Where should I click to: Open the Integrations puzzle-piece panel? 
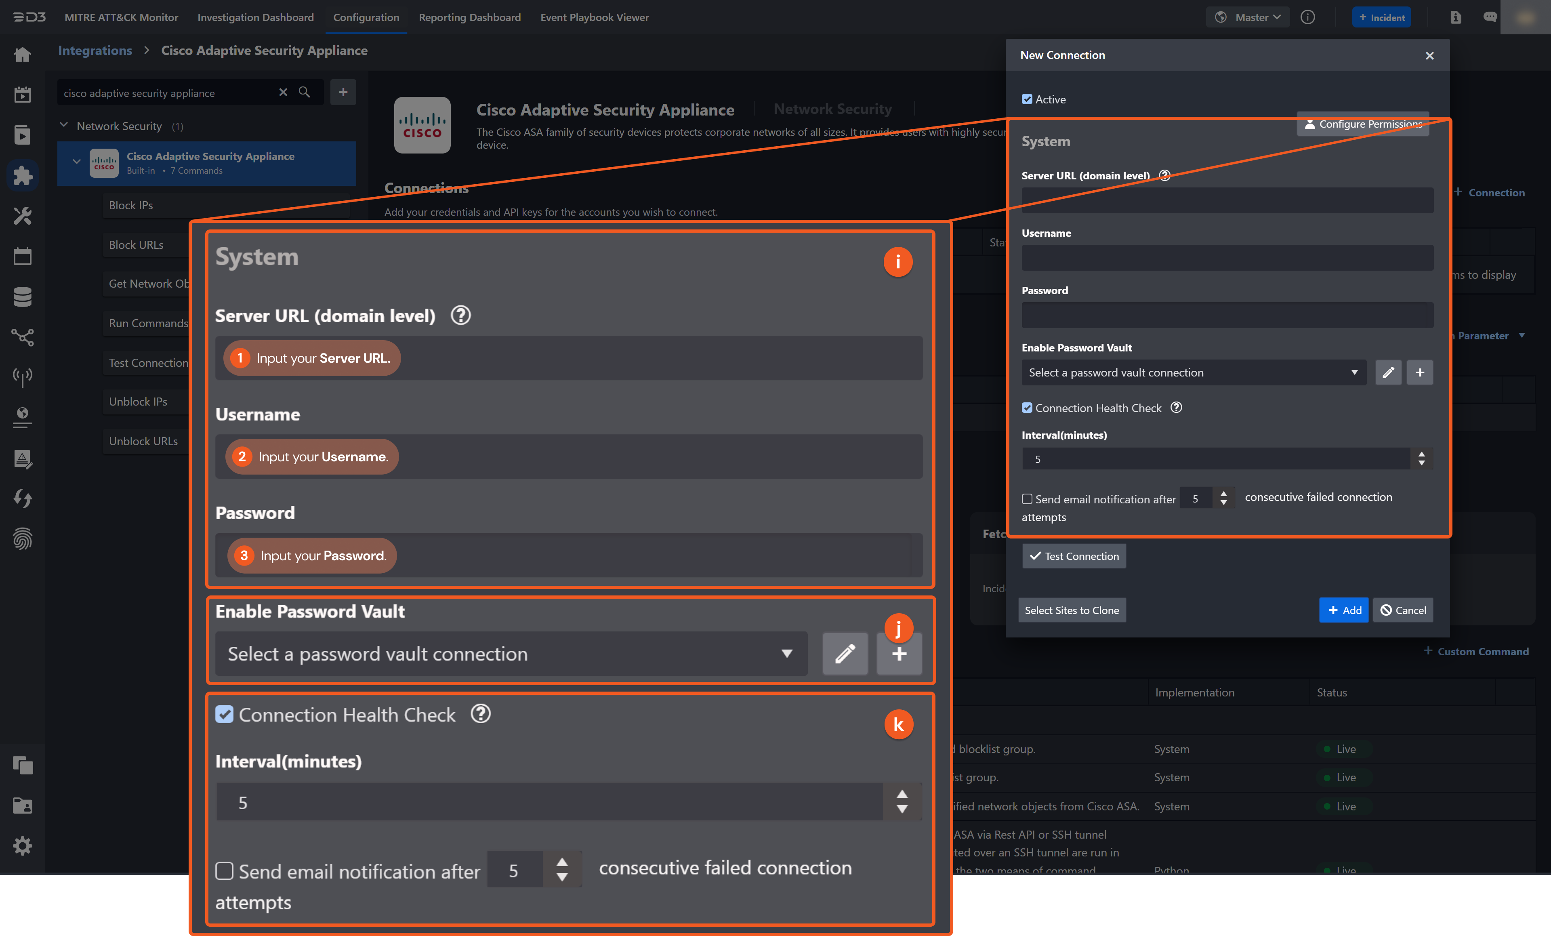23,176
